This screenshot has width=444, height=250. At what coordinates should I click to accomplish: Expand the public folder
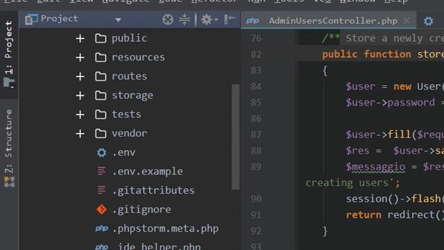[80, 39]
